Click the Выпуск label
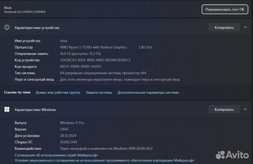Image resolution: width=253 pixels, height=164 pixels. tap(20, 123)
